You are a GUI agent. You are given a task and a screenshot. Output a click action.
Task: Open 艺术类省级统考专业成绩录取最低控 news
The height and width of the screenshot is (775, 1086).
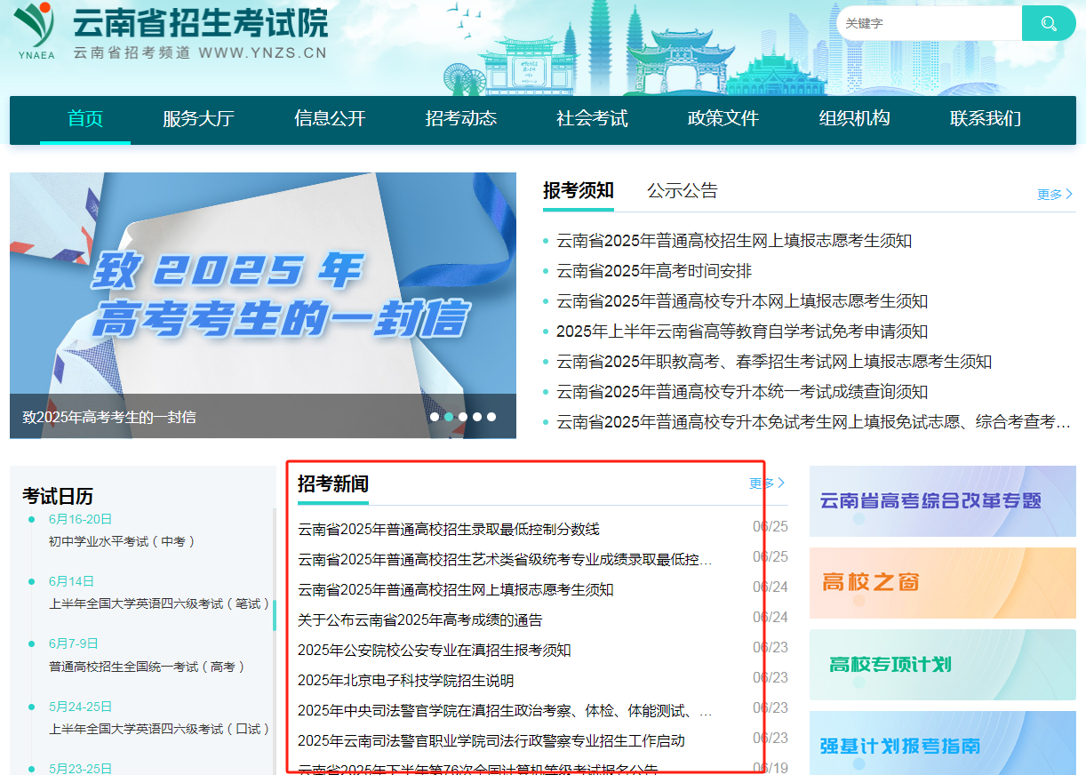[505, 559]
